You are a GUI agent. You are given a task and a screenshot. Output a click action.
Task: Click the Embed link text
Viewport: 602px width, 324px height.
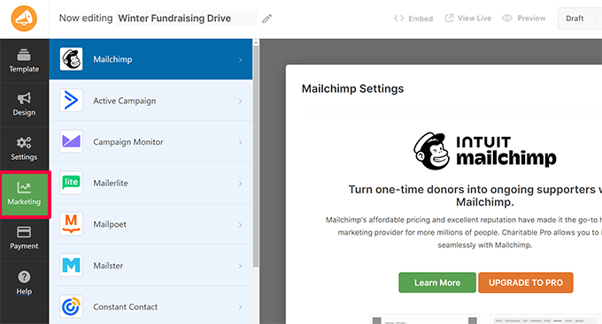point(421,19)
